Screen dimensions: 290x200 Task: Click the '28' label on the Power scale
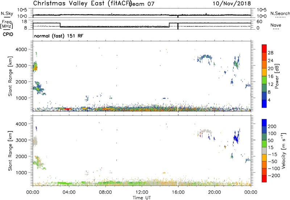[270, 53]
